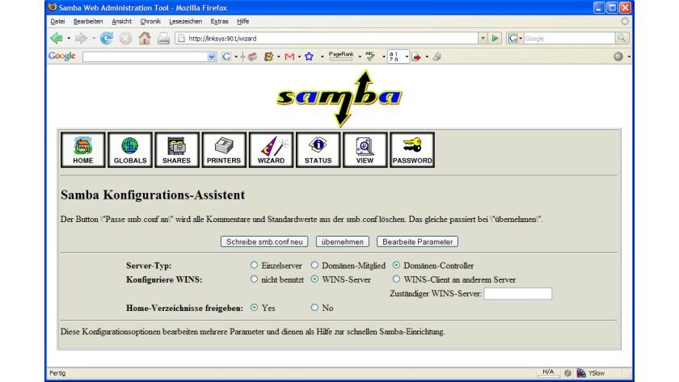Click the Firefox Google search box
Screen dimensions: 679x382
pyautogui.click(x=569, y=39)
